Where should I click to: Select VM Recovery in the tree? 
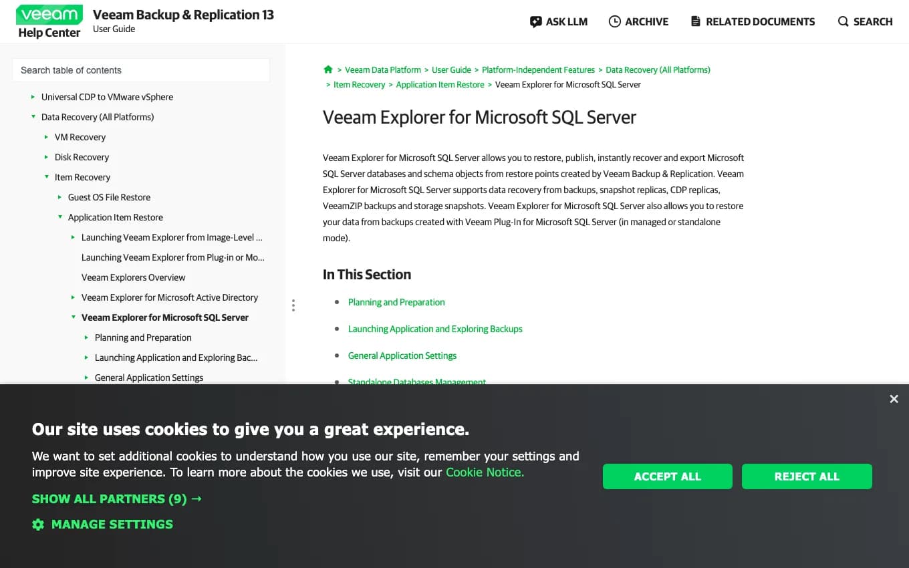pos(80,137)
